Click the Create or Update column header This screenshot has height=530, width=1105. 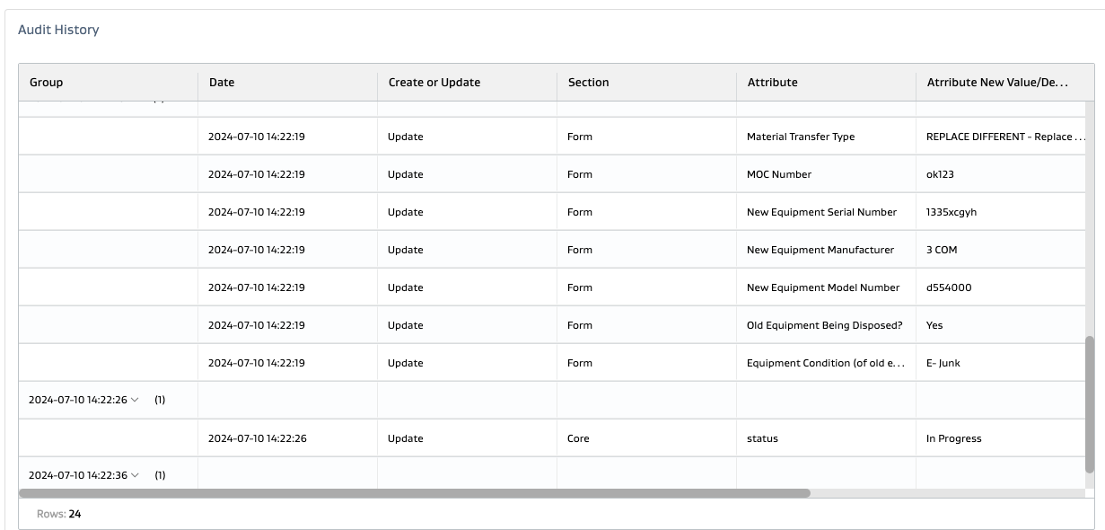pyautogui.click(x=434, y=83)
